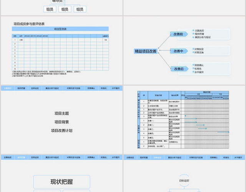This screenshot has width=246, height=192.
Task: Click the 汇总现存问题 row text
Action: [153, 106]
